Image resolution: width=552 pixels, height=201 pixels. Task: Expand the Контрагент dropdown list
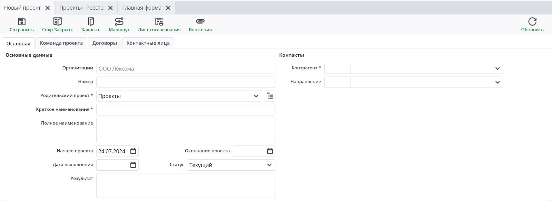click(x=497, y=68)
